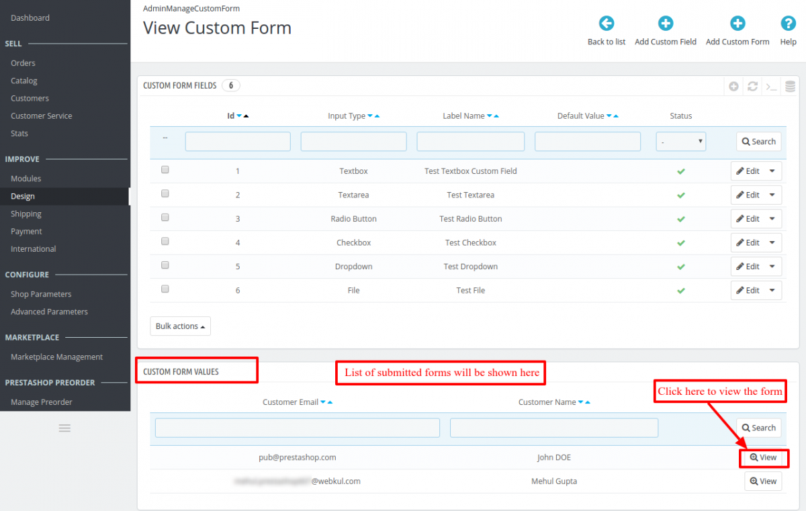Viewport: 806px width, 511px height.
Task: Open Edit dropdown arrow for Checkbox row
Action: click(x=772, y=243)
